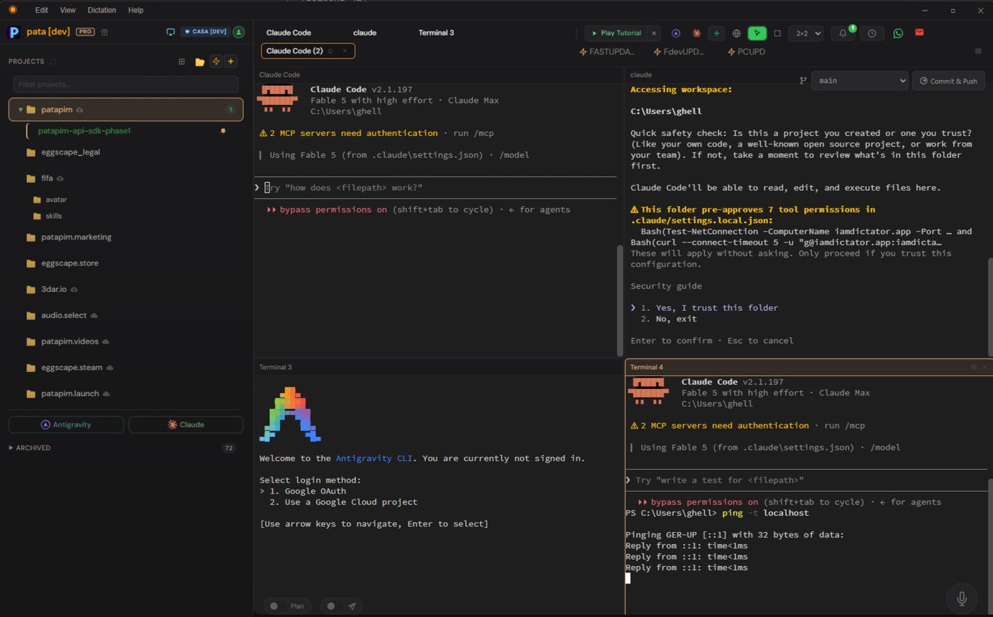Click the refresh icon next to PROJECTS label

click(x=53, y=62)
